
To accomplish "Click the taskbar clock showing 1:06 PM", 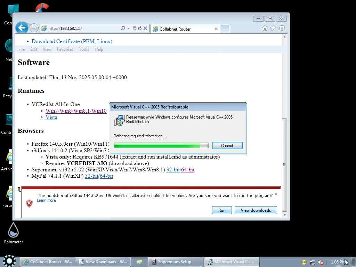I will 338,262.
